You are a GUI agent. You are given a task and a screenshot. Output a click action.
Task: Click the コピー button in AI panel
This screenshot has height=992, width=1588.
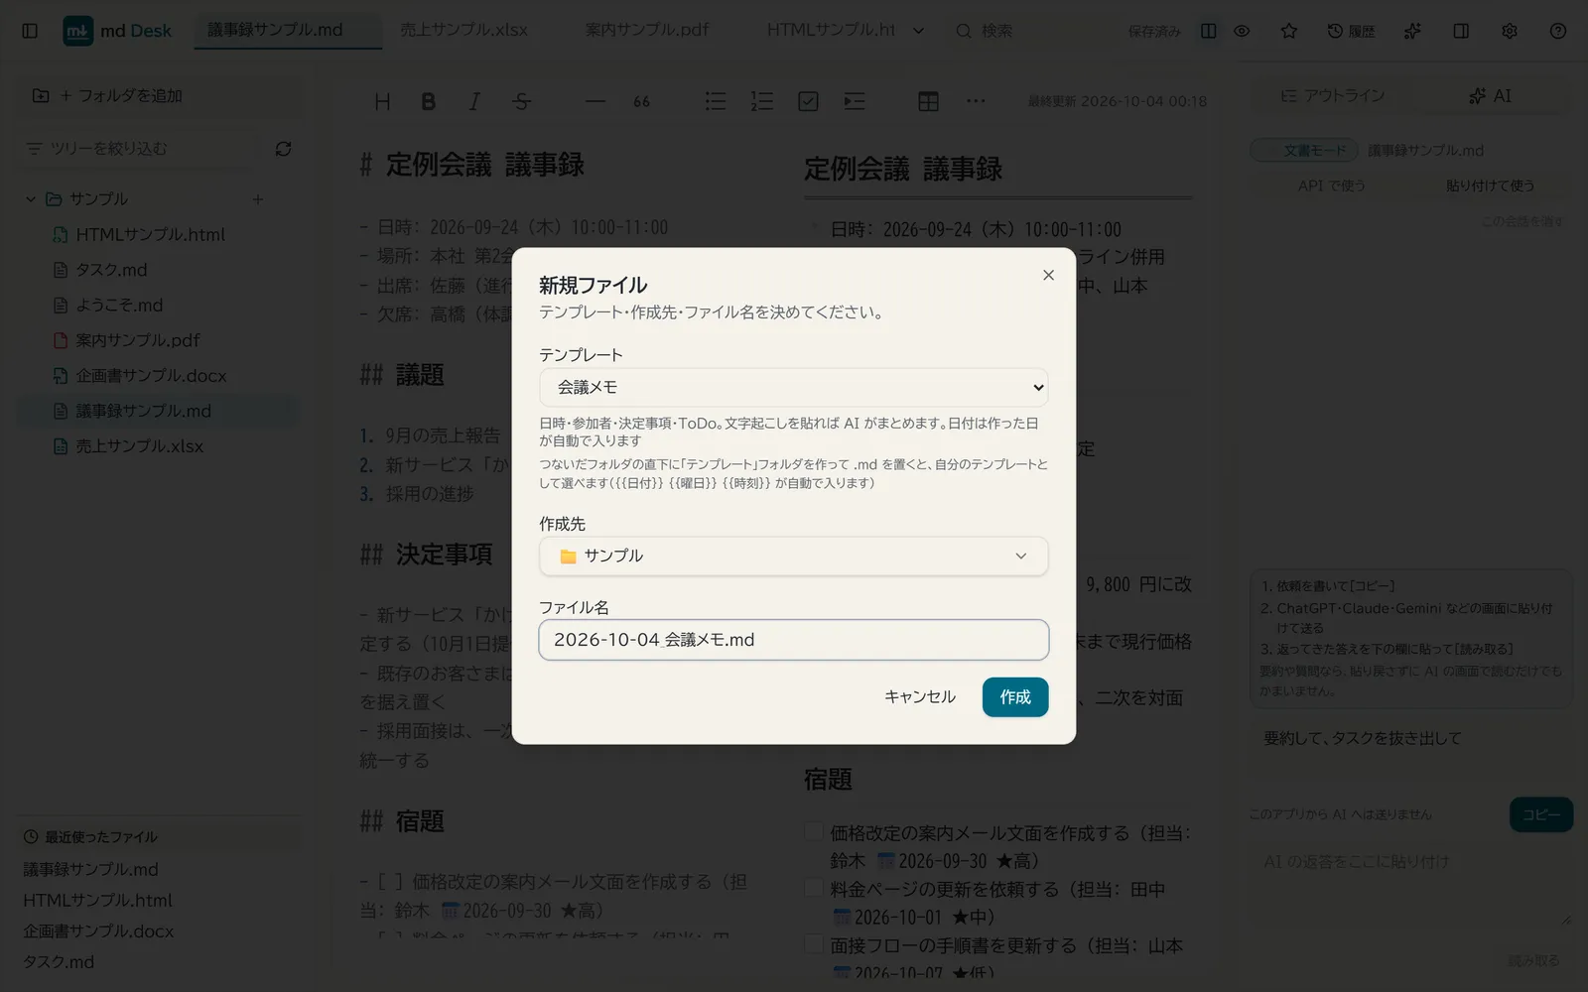click(x=1541, y=814)
